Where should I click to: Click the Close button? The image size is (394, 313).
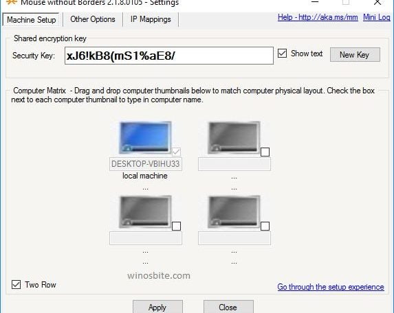[x=228, y=307]
